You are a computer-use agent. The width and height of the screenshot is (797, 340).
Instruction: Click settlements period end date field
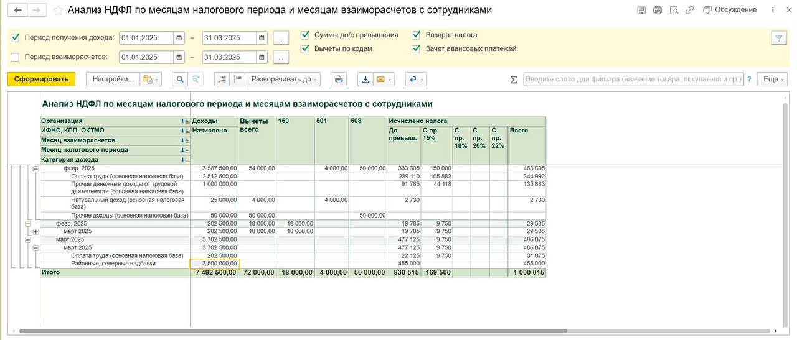pyautogui.click(x=229, y=57)
